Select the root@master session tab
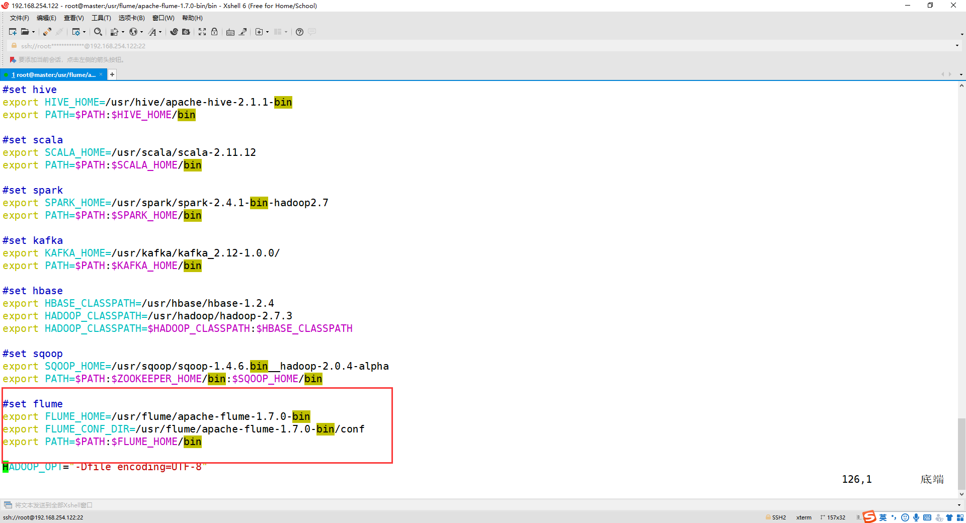This screenshot has width=966, height=523. click(x=54, y=74)
